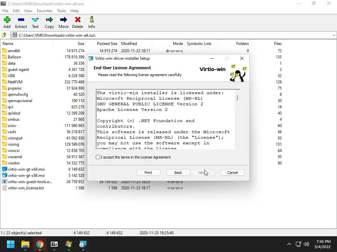Open the Edit menu
Image resolution: width=337 pixels, height=252 pixels.
(x=16, y=11)
